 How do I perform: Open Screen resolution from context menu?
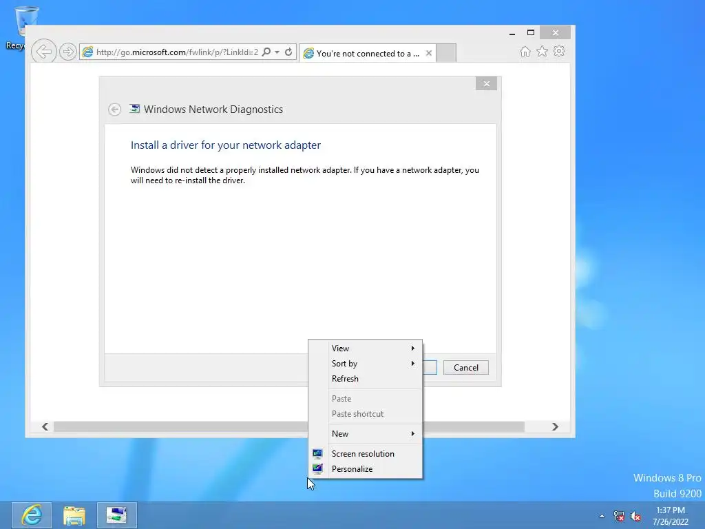365,453
